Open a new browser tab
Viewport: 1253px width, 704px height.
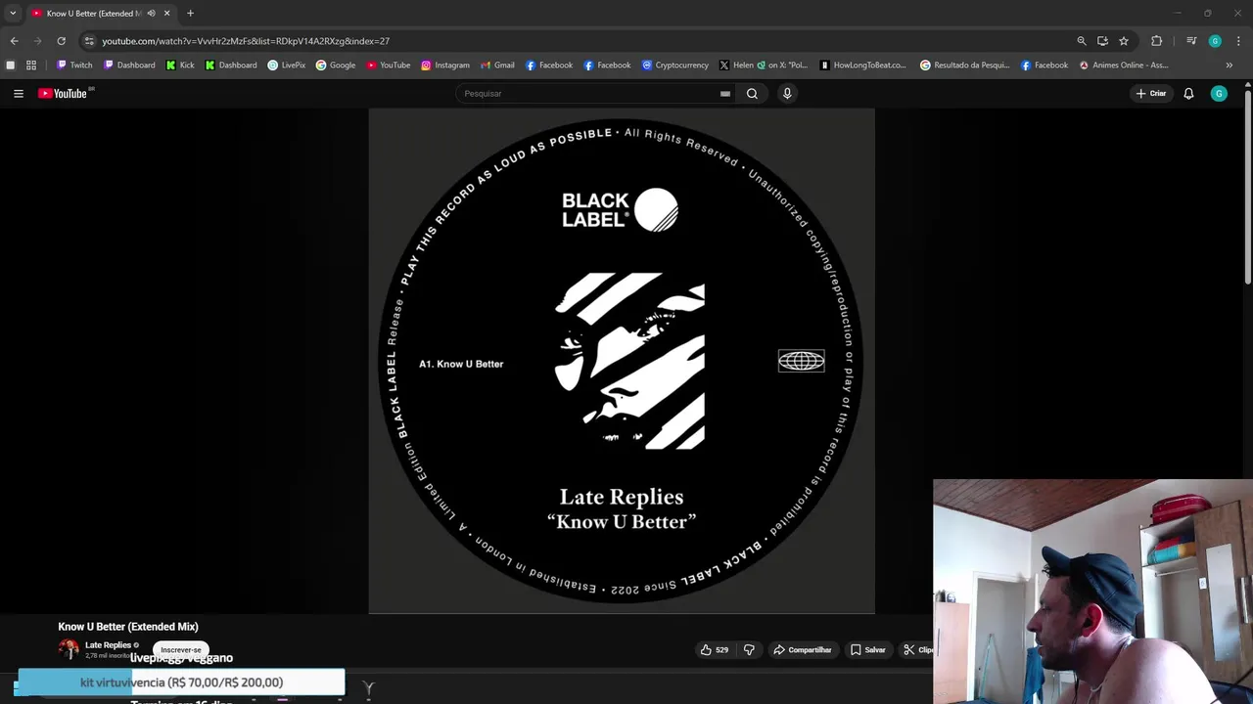click(190, 13)
